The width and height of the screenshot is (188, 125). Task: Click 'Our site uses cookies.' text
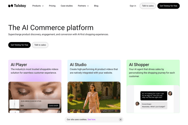pos(77,119)
